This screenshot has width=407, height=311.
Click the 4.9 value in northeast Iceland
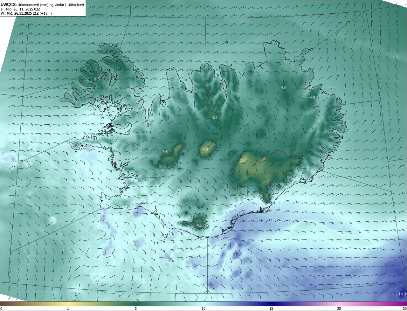pos(284,87)
